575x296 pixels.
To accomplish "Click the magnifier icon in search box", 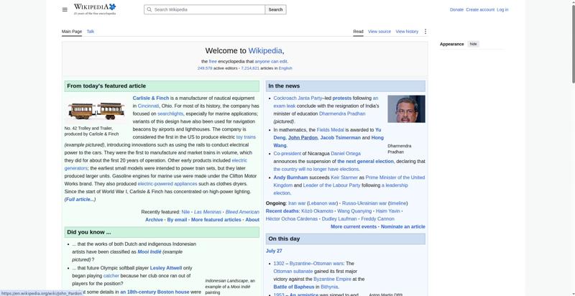I will pos(149,9).
